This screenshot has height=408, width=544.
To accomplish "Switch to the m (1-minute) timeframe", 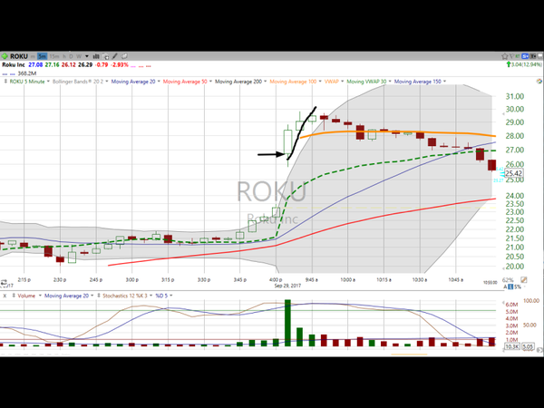I will pos(33,56).
